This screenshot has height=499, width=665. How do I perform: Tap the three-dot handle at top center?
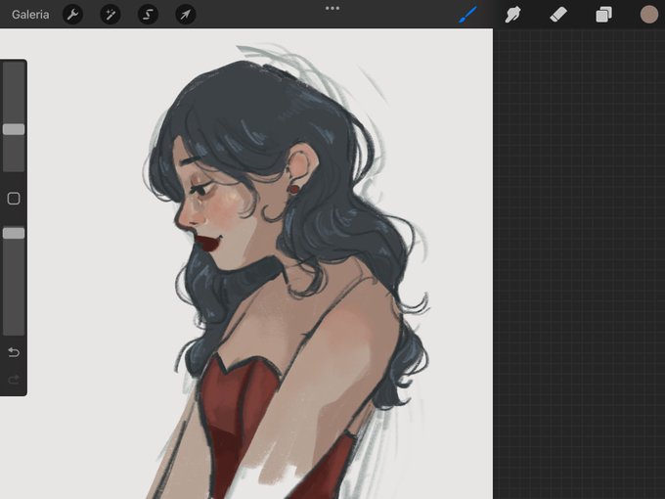coord(332,8)
